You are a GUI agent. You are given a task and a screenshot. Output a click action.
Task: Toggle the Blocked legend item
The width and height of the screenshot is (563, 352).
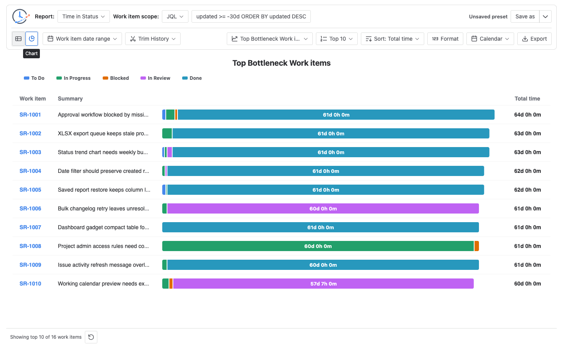[116, 78]
